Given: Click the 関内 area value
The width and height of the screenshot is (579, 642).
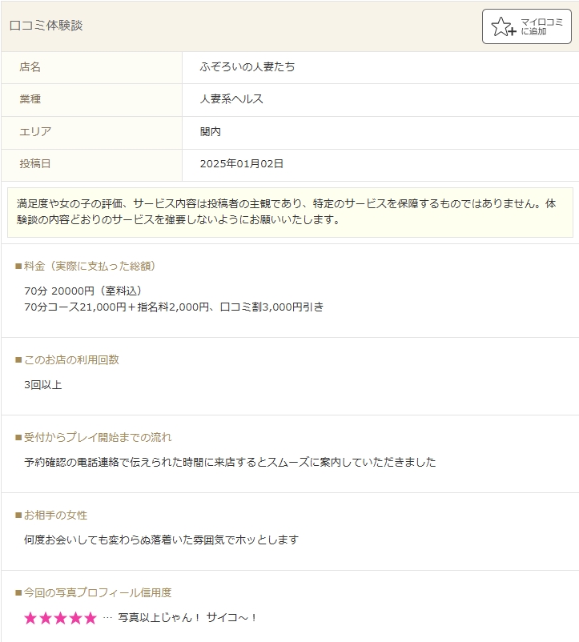Looking at the screenshot, I should coord(211,131).
